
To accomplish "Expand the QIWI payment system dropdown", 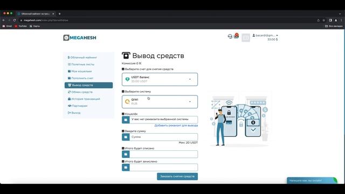I will tap(160, 102).
